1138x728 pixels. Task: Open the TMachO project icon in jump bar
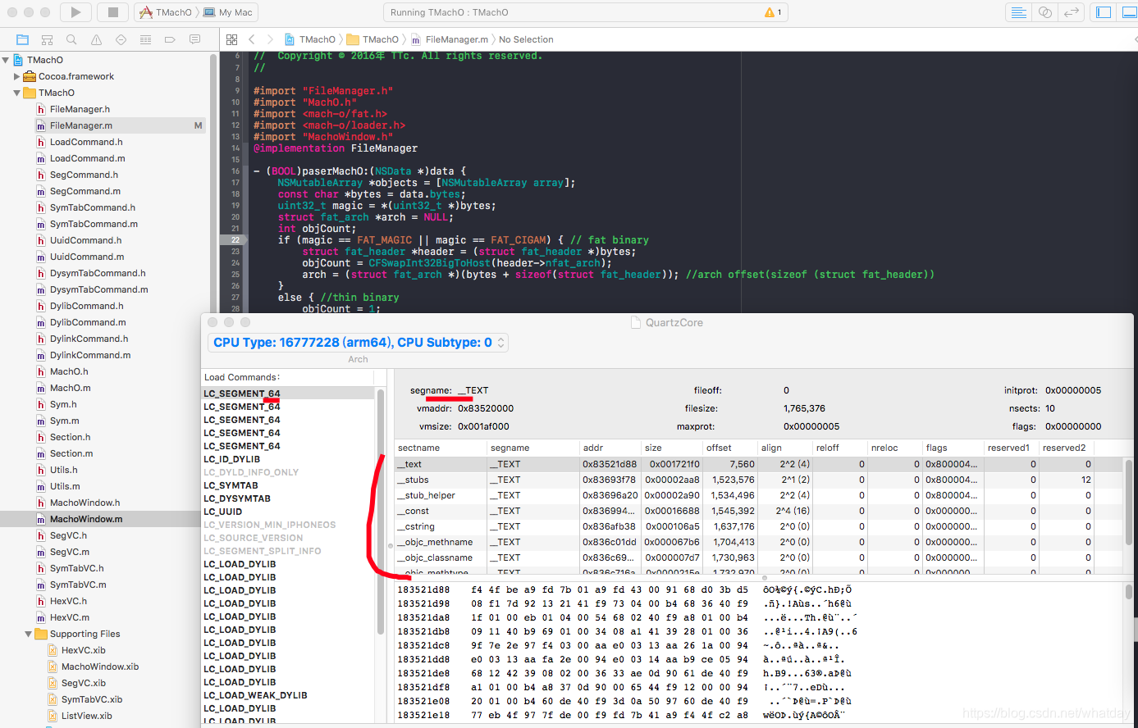pyautogui.click(x=290, y=39)
